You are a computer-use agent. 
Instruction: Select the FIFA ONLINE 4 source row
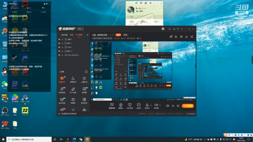(73, 55)
